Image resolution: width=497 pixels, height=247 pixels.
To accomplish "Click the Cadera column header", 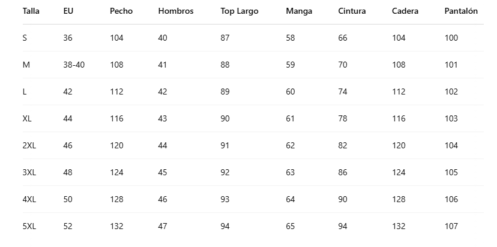I will pos(405,11).
